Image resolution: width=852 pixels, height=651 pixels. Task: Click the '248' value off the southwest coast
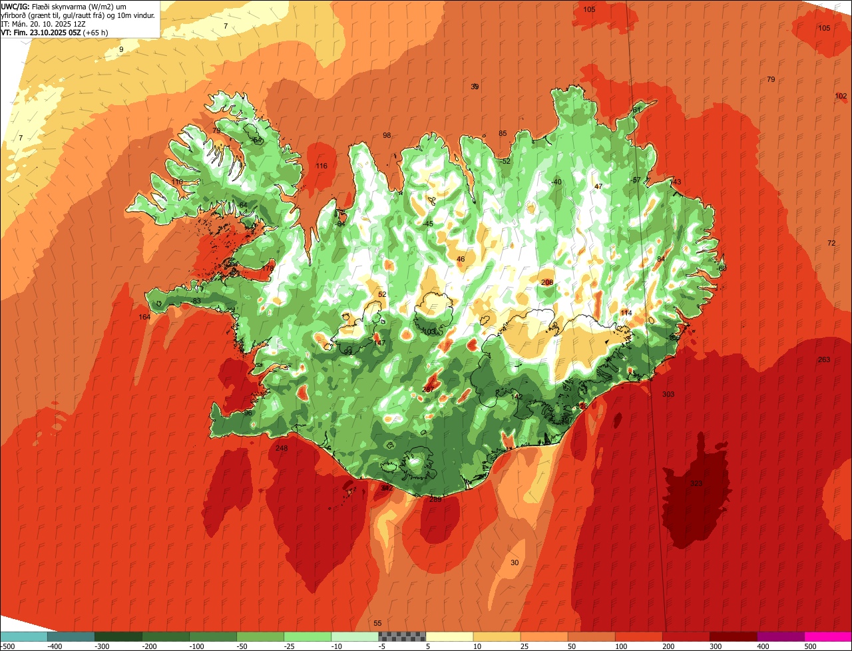coord(282,449)
